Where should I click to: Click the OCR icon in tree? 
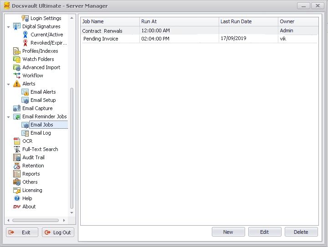pyautogui.click(x=17, y=141)
